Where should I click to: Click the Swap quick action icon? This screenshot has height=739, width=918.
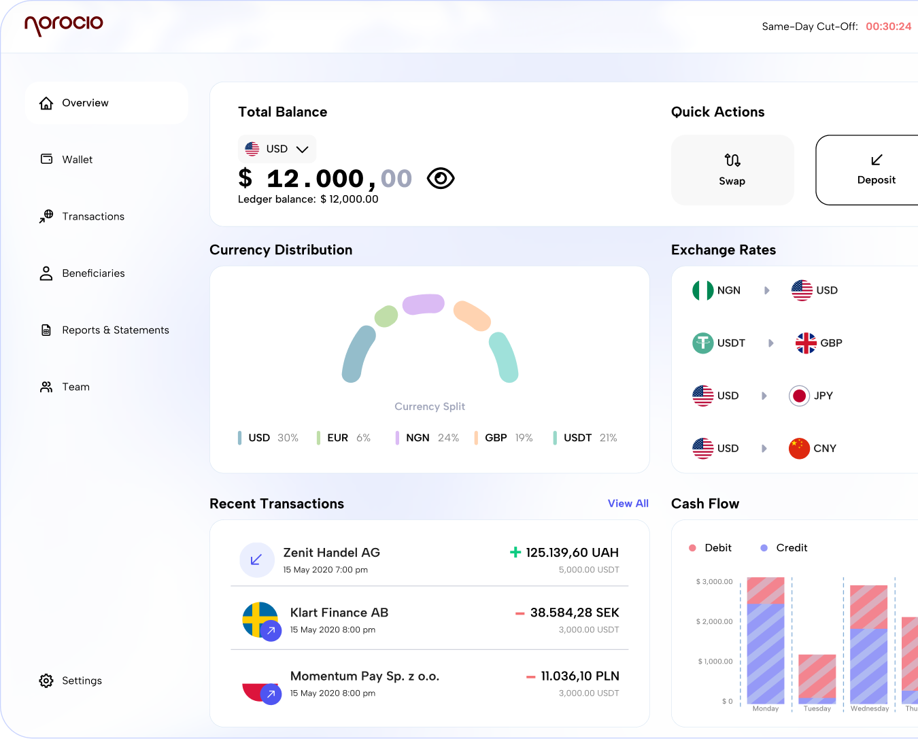(x=732, y=160)
